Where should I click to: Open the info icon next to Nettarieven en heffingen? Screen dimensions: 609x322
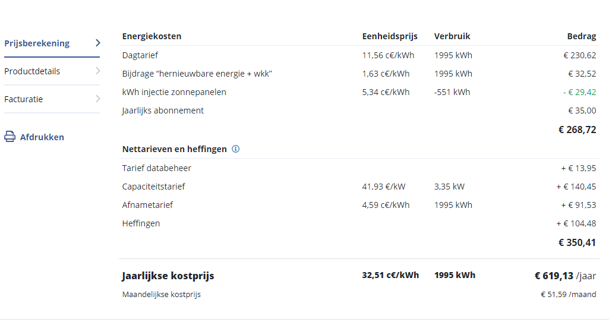pos(236,149)
